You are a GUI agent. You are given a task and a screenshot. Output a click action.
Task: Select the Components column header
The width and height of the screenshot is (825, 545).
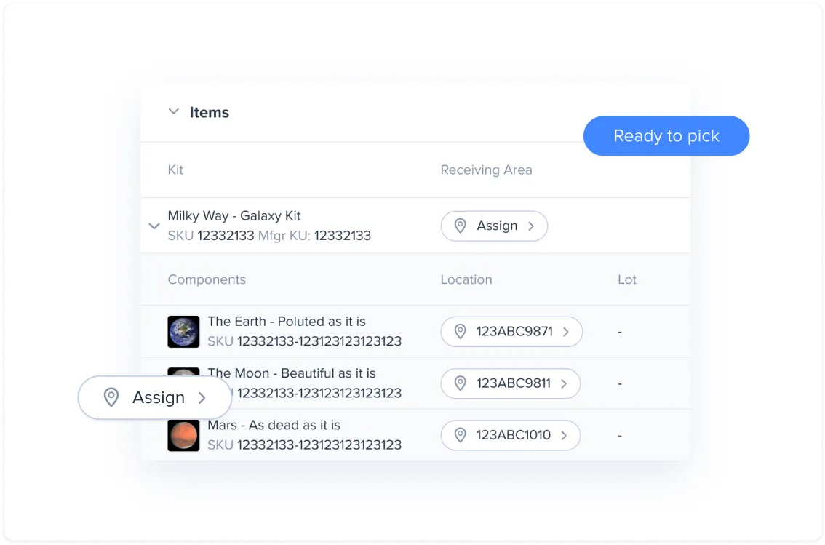point(207,279)
